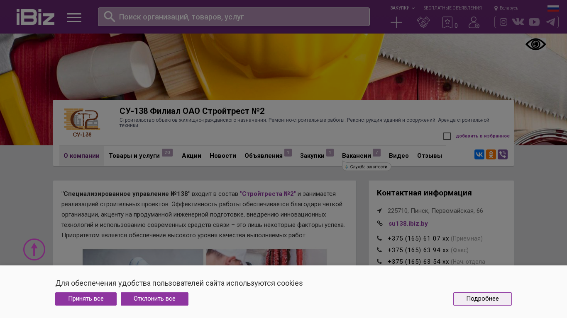Click the Контактная информация heading
567x318 pixels.
424,193
